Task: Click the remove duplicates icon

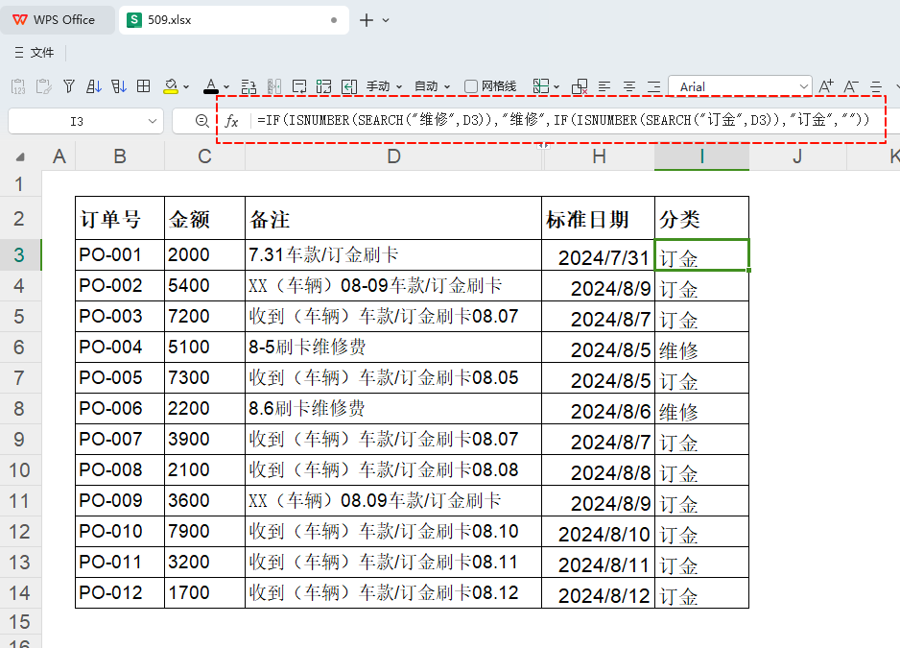Action: 580,86
